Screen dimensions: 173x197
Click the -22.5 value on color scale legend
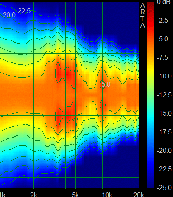(164, 169)
